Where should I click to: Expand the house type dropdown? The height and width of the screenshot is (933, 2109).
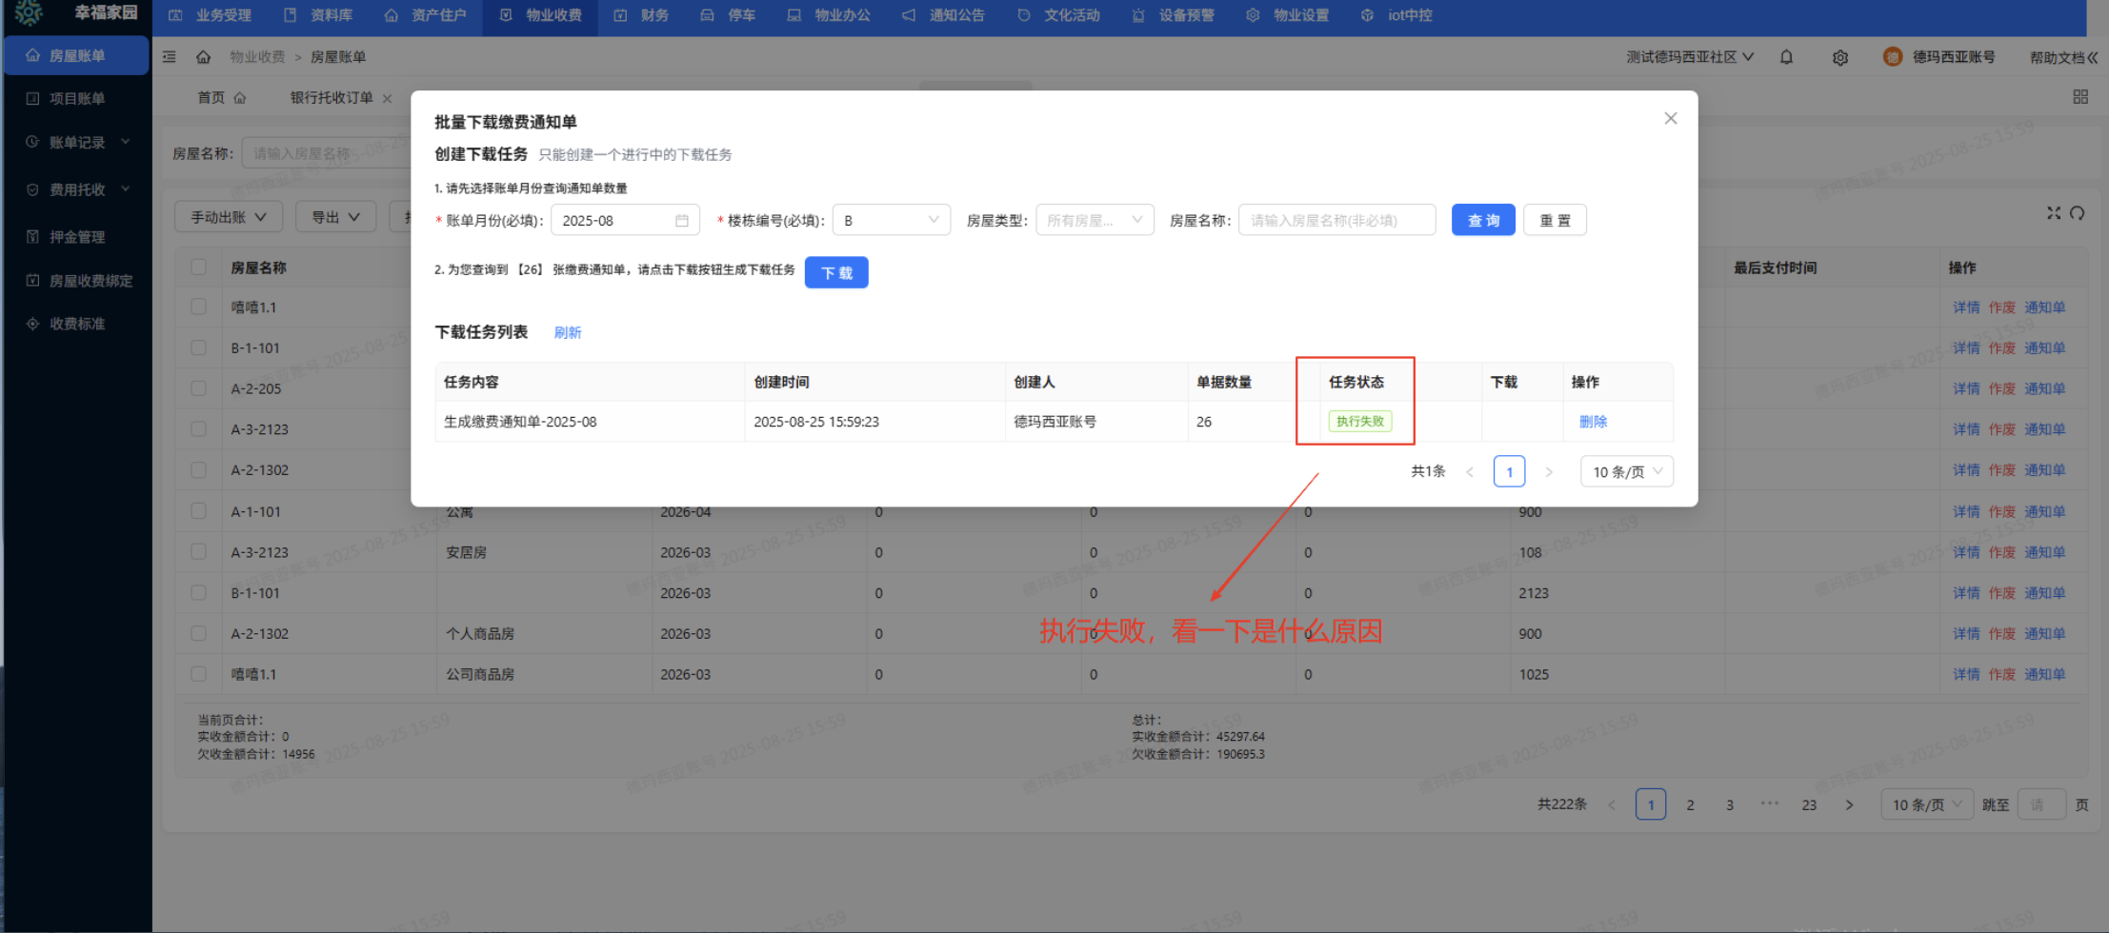(x=1094, y=220)
